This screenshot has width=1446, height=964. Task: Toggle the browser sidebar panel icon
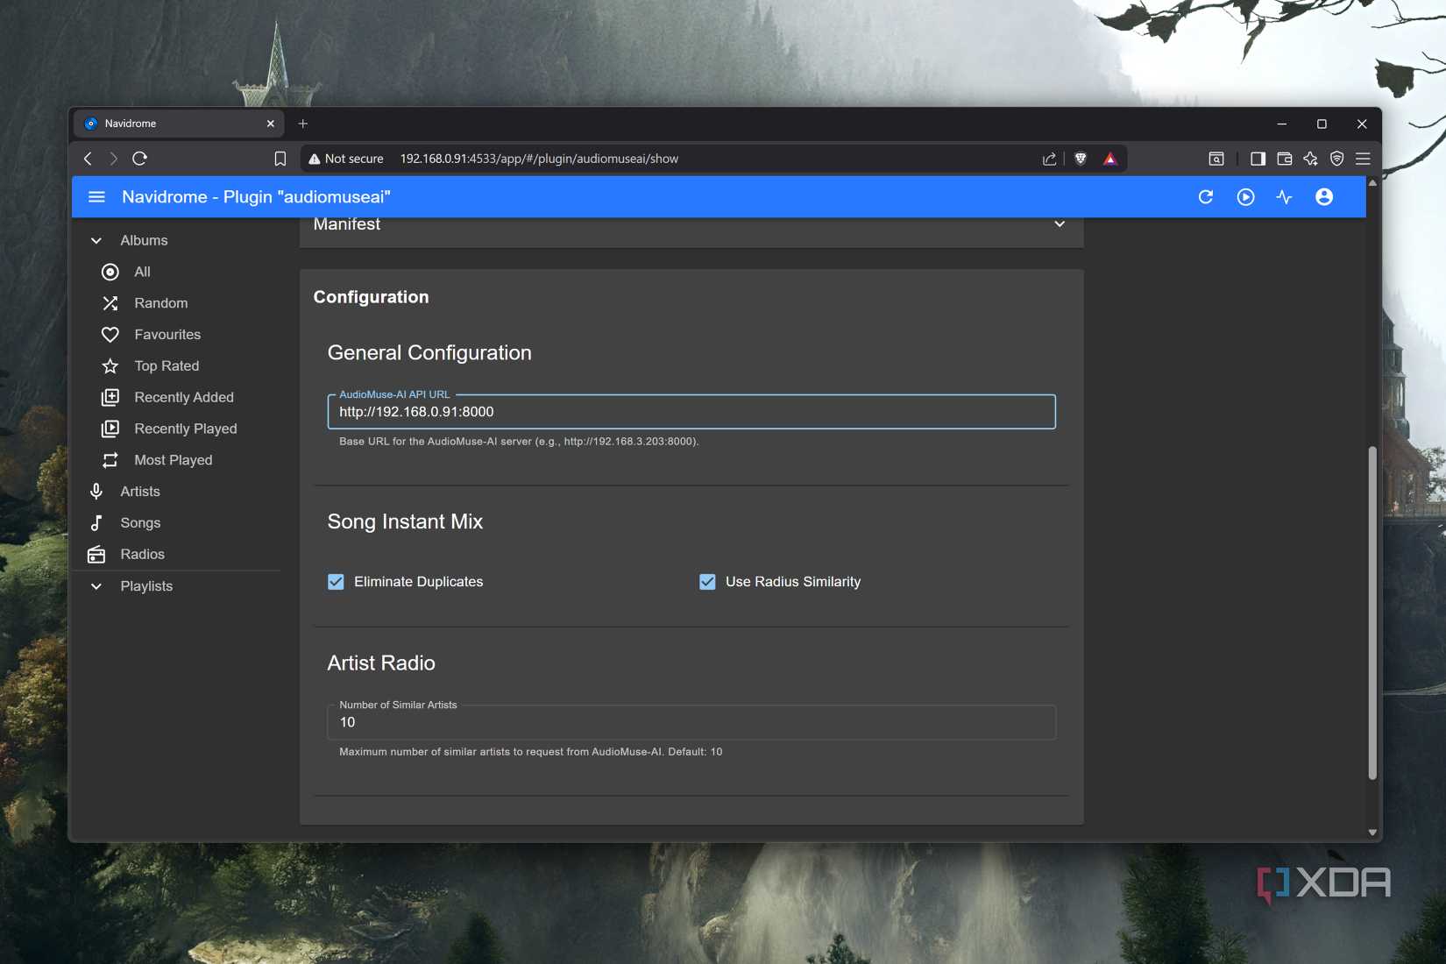(1258, 159)
